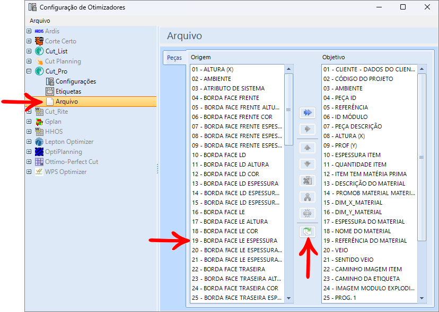Image resolution: width=439 pixels, height=312 pixels.
Task: Expand the Cut_List tree node
Action: [x=29, y=51]
